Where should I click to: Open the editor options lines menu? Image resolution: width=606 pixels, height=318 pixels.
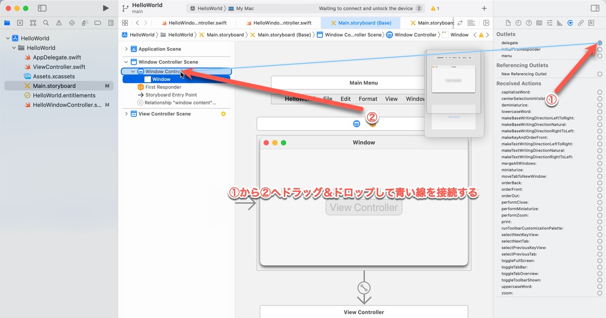click(x=471, y=23)
